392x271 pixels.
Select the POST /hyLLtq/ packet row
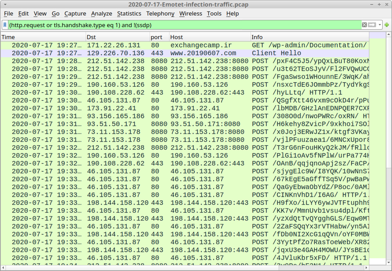185,93
